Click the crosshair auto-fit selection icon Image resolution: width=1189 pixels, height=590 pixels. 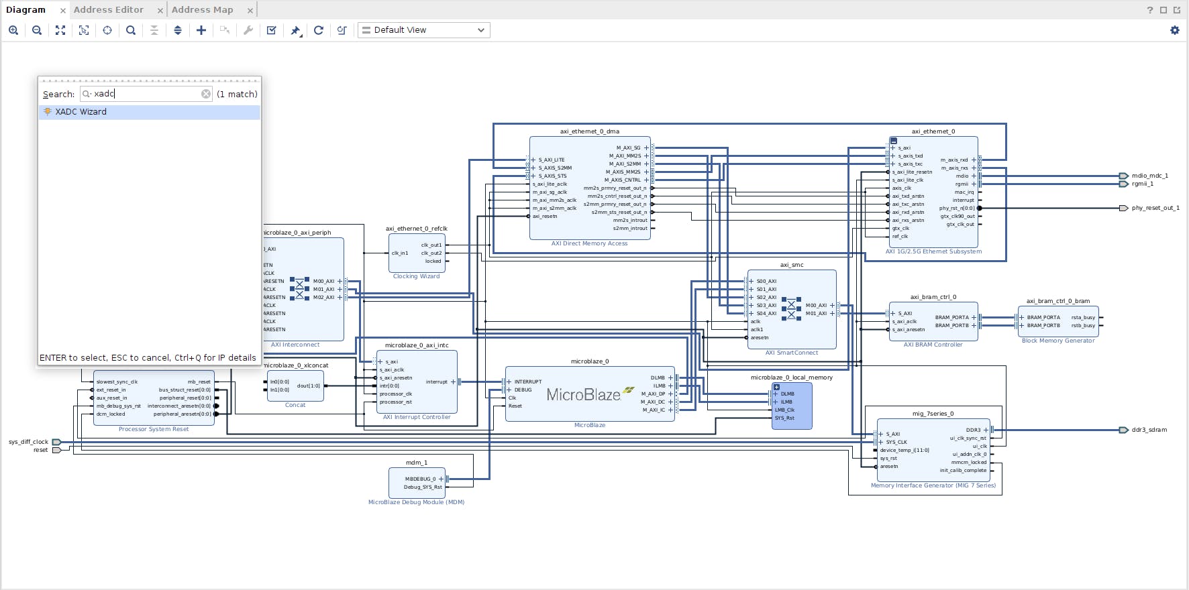point(107,30)
